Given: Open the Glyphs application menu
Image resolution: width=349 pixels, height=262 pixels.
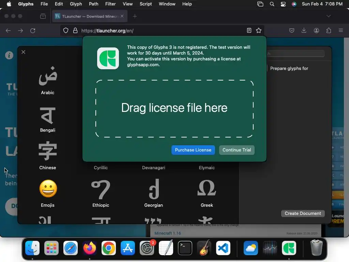Looking at the screenshot, I should (26, 4).
